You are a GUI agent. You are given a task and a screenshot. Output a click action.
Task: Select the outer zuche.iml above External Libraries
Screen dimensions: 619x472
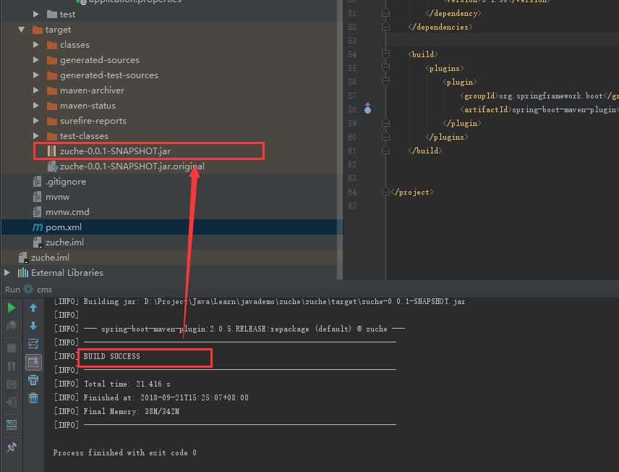point(50,257)
